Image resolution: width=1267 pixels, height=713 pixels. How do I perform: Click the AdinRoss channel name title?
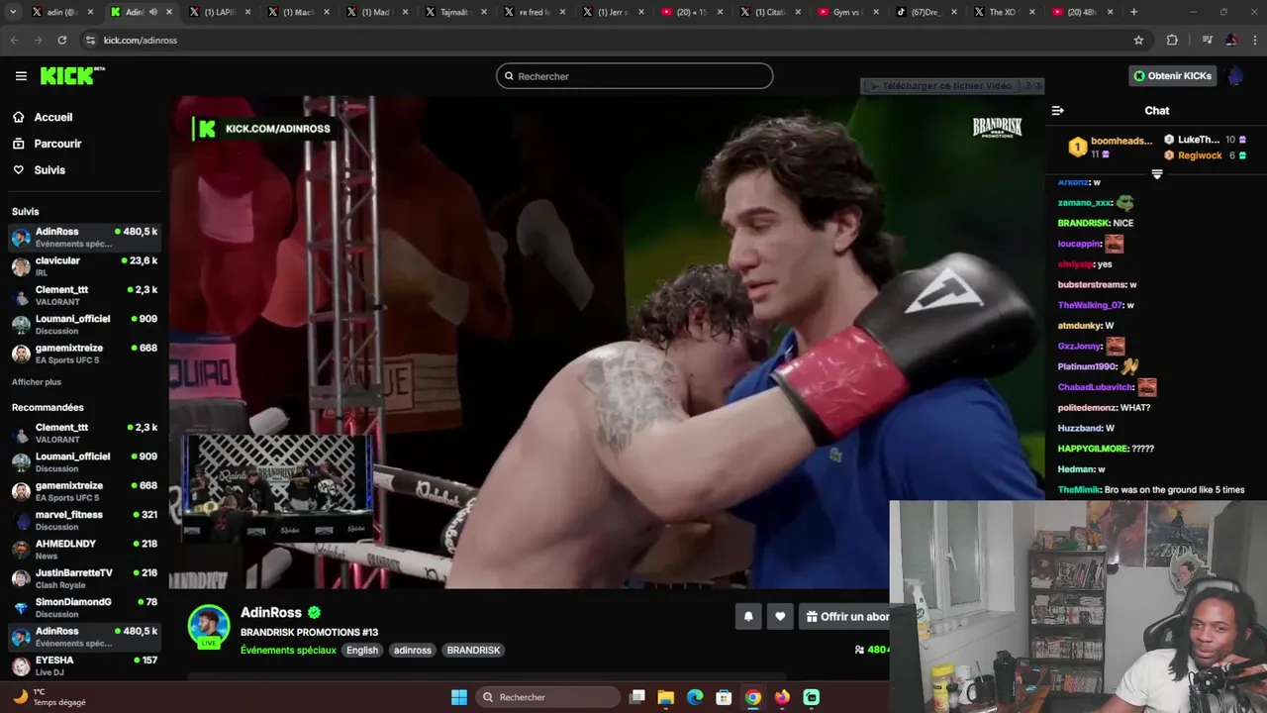(271, 612)
